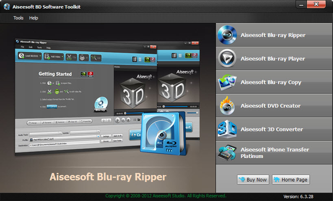Select Aiseesoft Blu-ray Ripper label
The image size is (333, 201).
pos(273,35)
